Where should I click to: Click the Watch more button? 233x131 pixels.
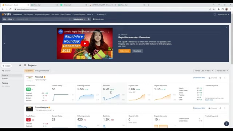tap(125, 51)
